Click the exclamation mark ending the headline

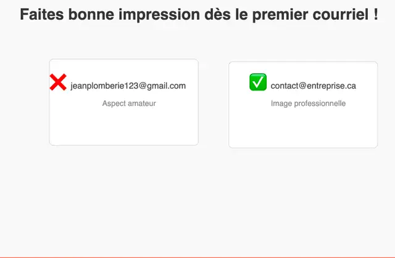[x=376, y=14]
